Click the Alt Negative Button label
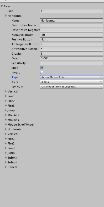The width and height of the screenshot is (104, 207). 25,44
